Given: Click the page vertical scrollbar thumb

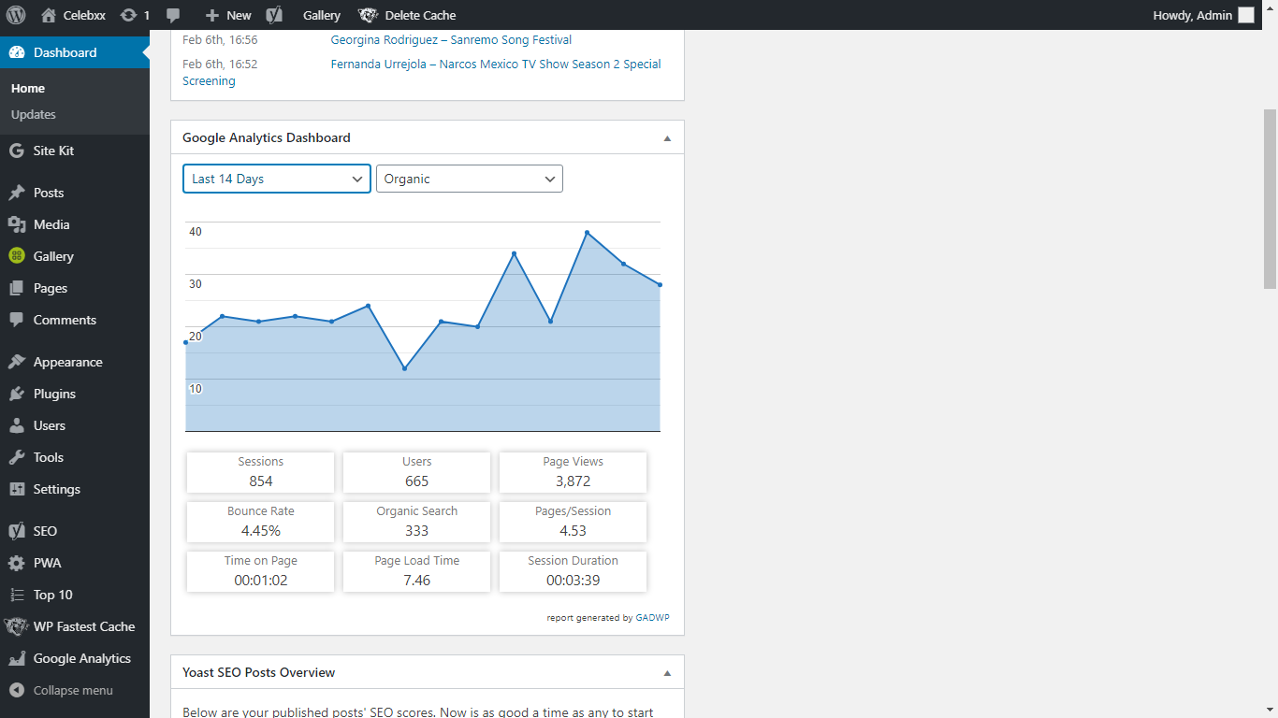Looking at the screenshot, I should tap(1270, 198).
